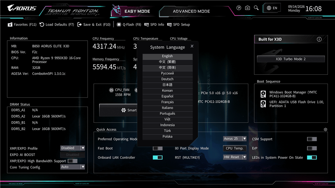Image resolution: width=335 pixels, height=188 pixels.
Task: Select UEFI: ADATA USB Flash Drive entry text
Action: (296, 104)
